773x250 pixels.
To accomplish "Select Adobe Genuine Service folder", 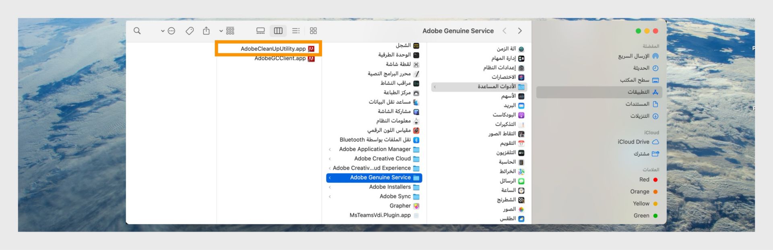I will (374, 178).
